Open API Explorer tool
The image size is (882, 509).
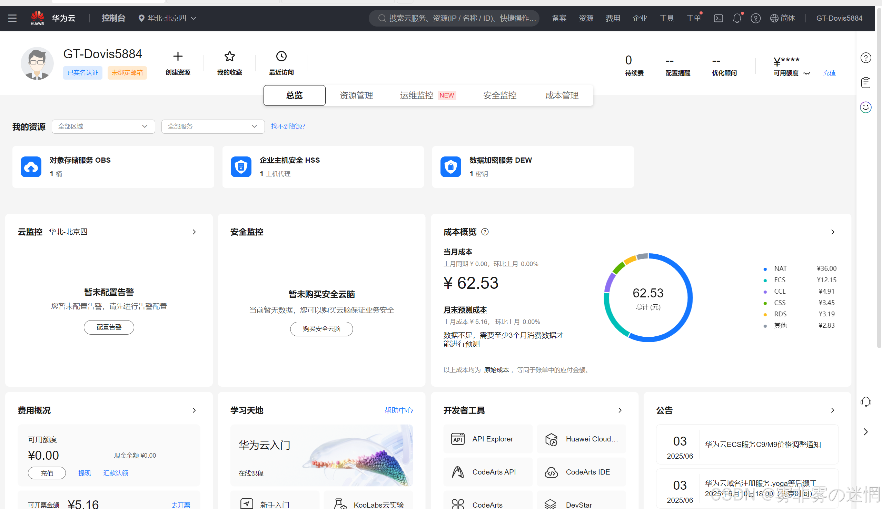(488, 439)
